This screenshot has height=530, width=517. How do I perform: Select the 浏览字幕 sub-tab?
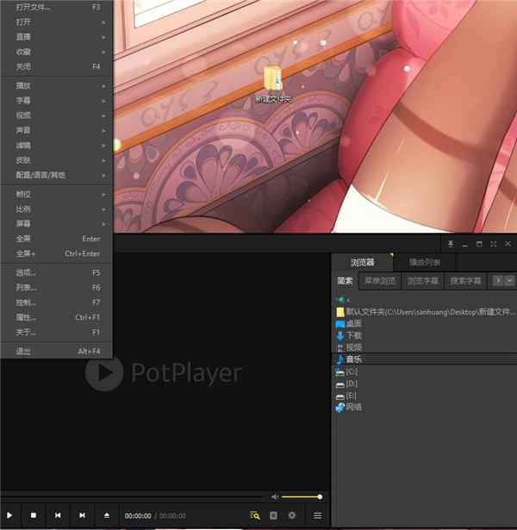point(422,281)
